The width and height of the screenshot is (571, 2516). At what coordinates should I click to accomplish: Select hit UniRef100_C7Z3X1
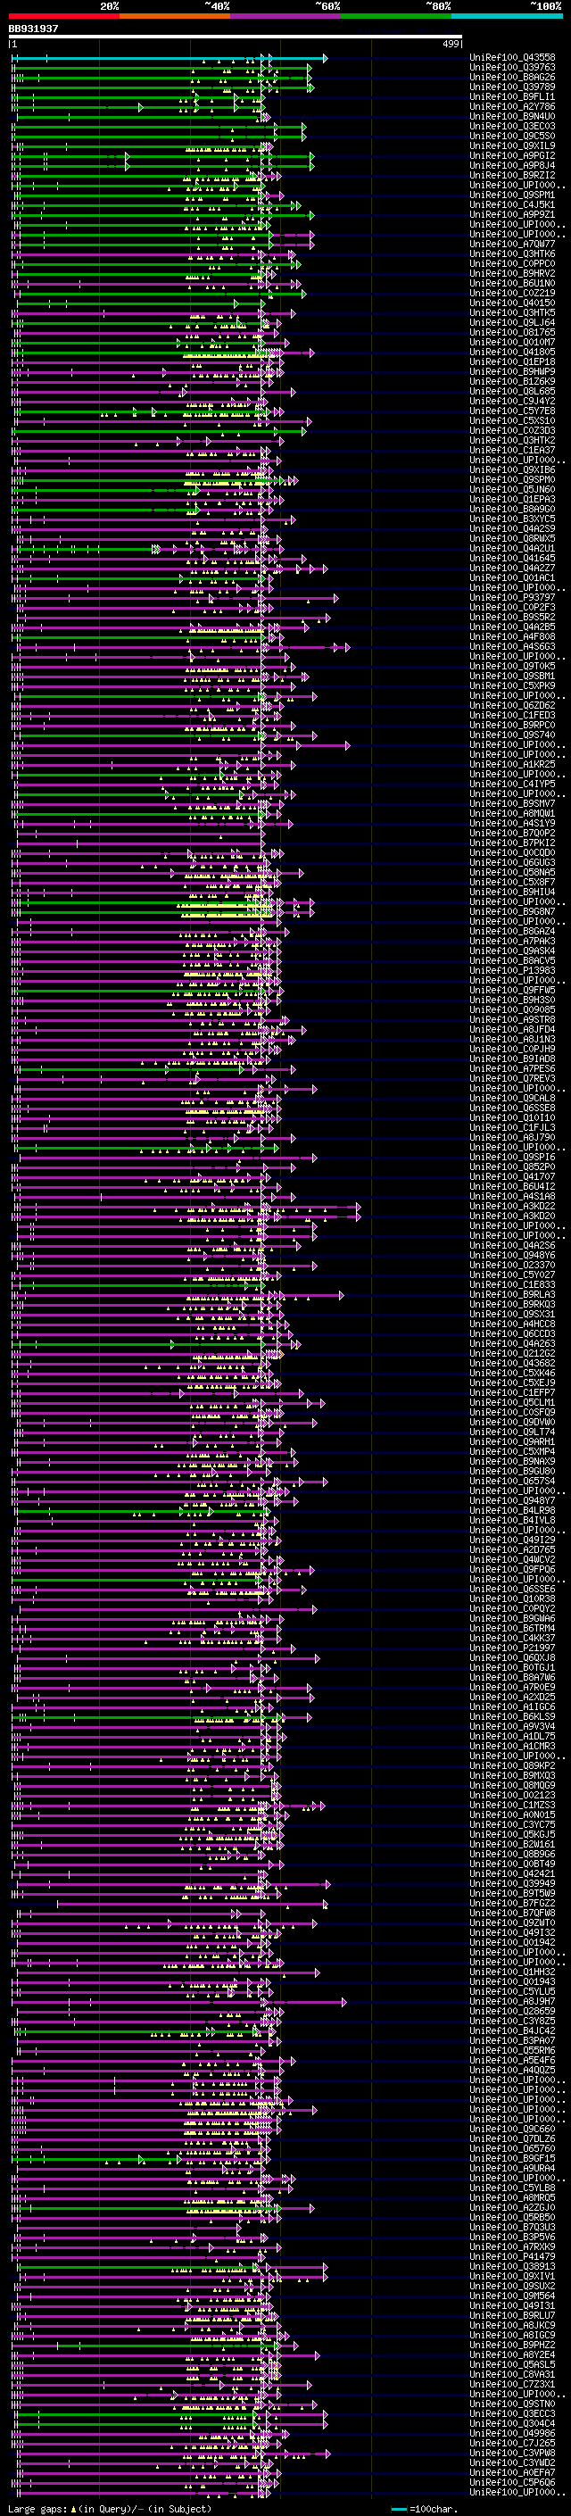click(512, 2384)
